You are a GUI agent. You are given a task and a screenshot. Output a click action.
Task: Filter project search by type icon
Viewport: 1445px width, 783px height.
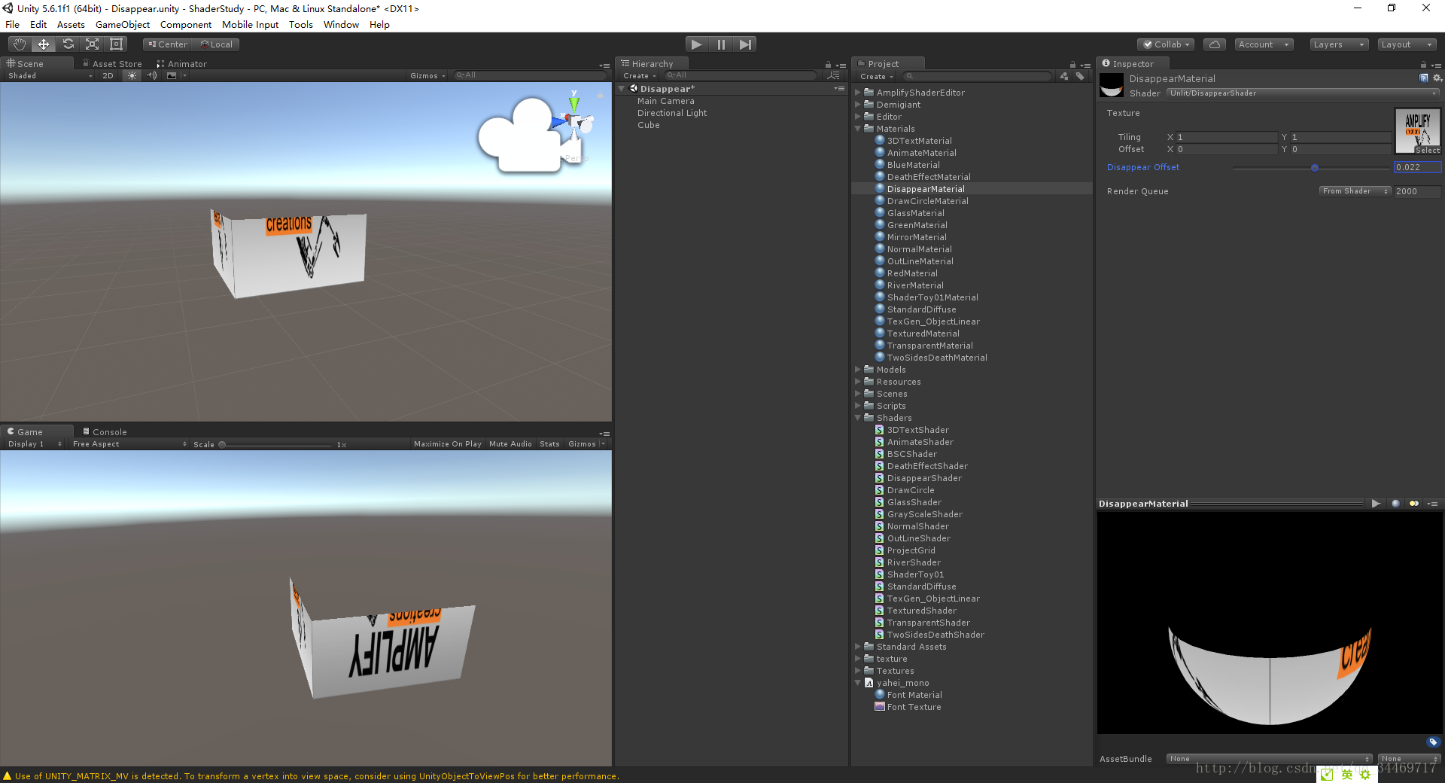1064,76
